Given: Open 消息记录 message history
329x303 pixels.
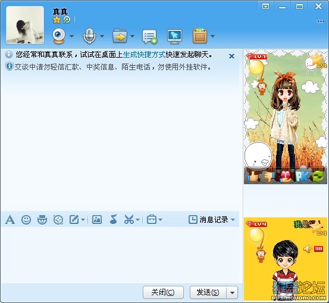Looking at the screenshot, I should (208, 220).
